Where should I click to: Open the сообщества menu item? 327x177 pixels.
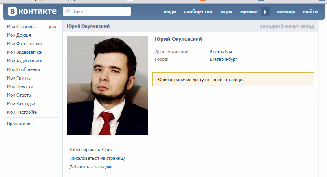(198, 11)
